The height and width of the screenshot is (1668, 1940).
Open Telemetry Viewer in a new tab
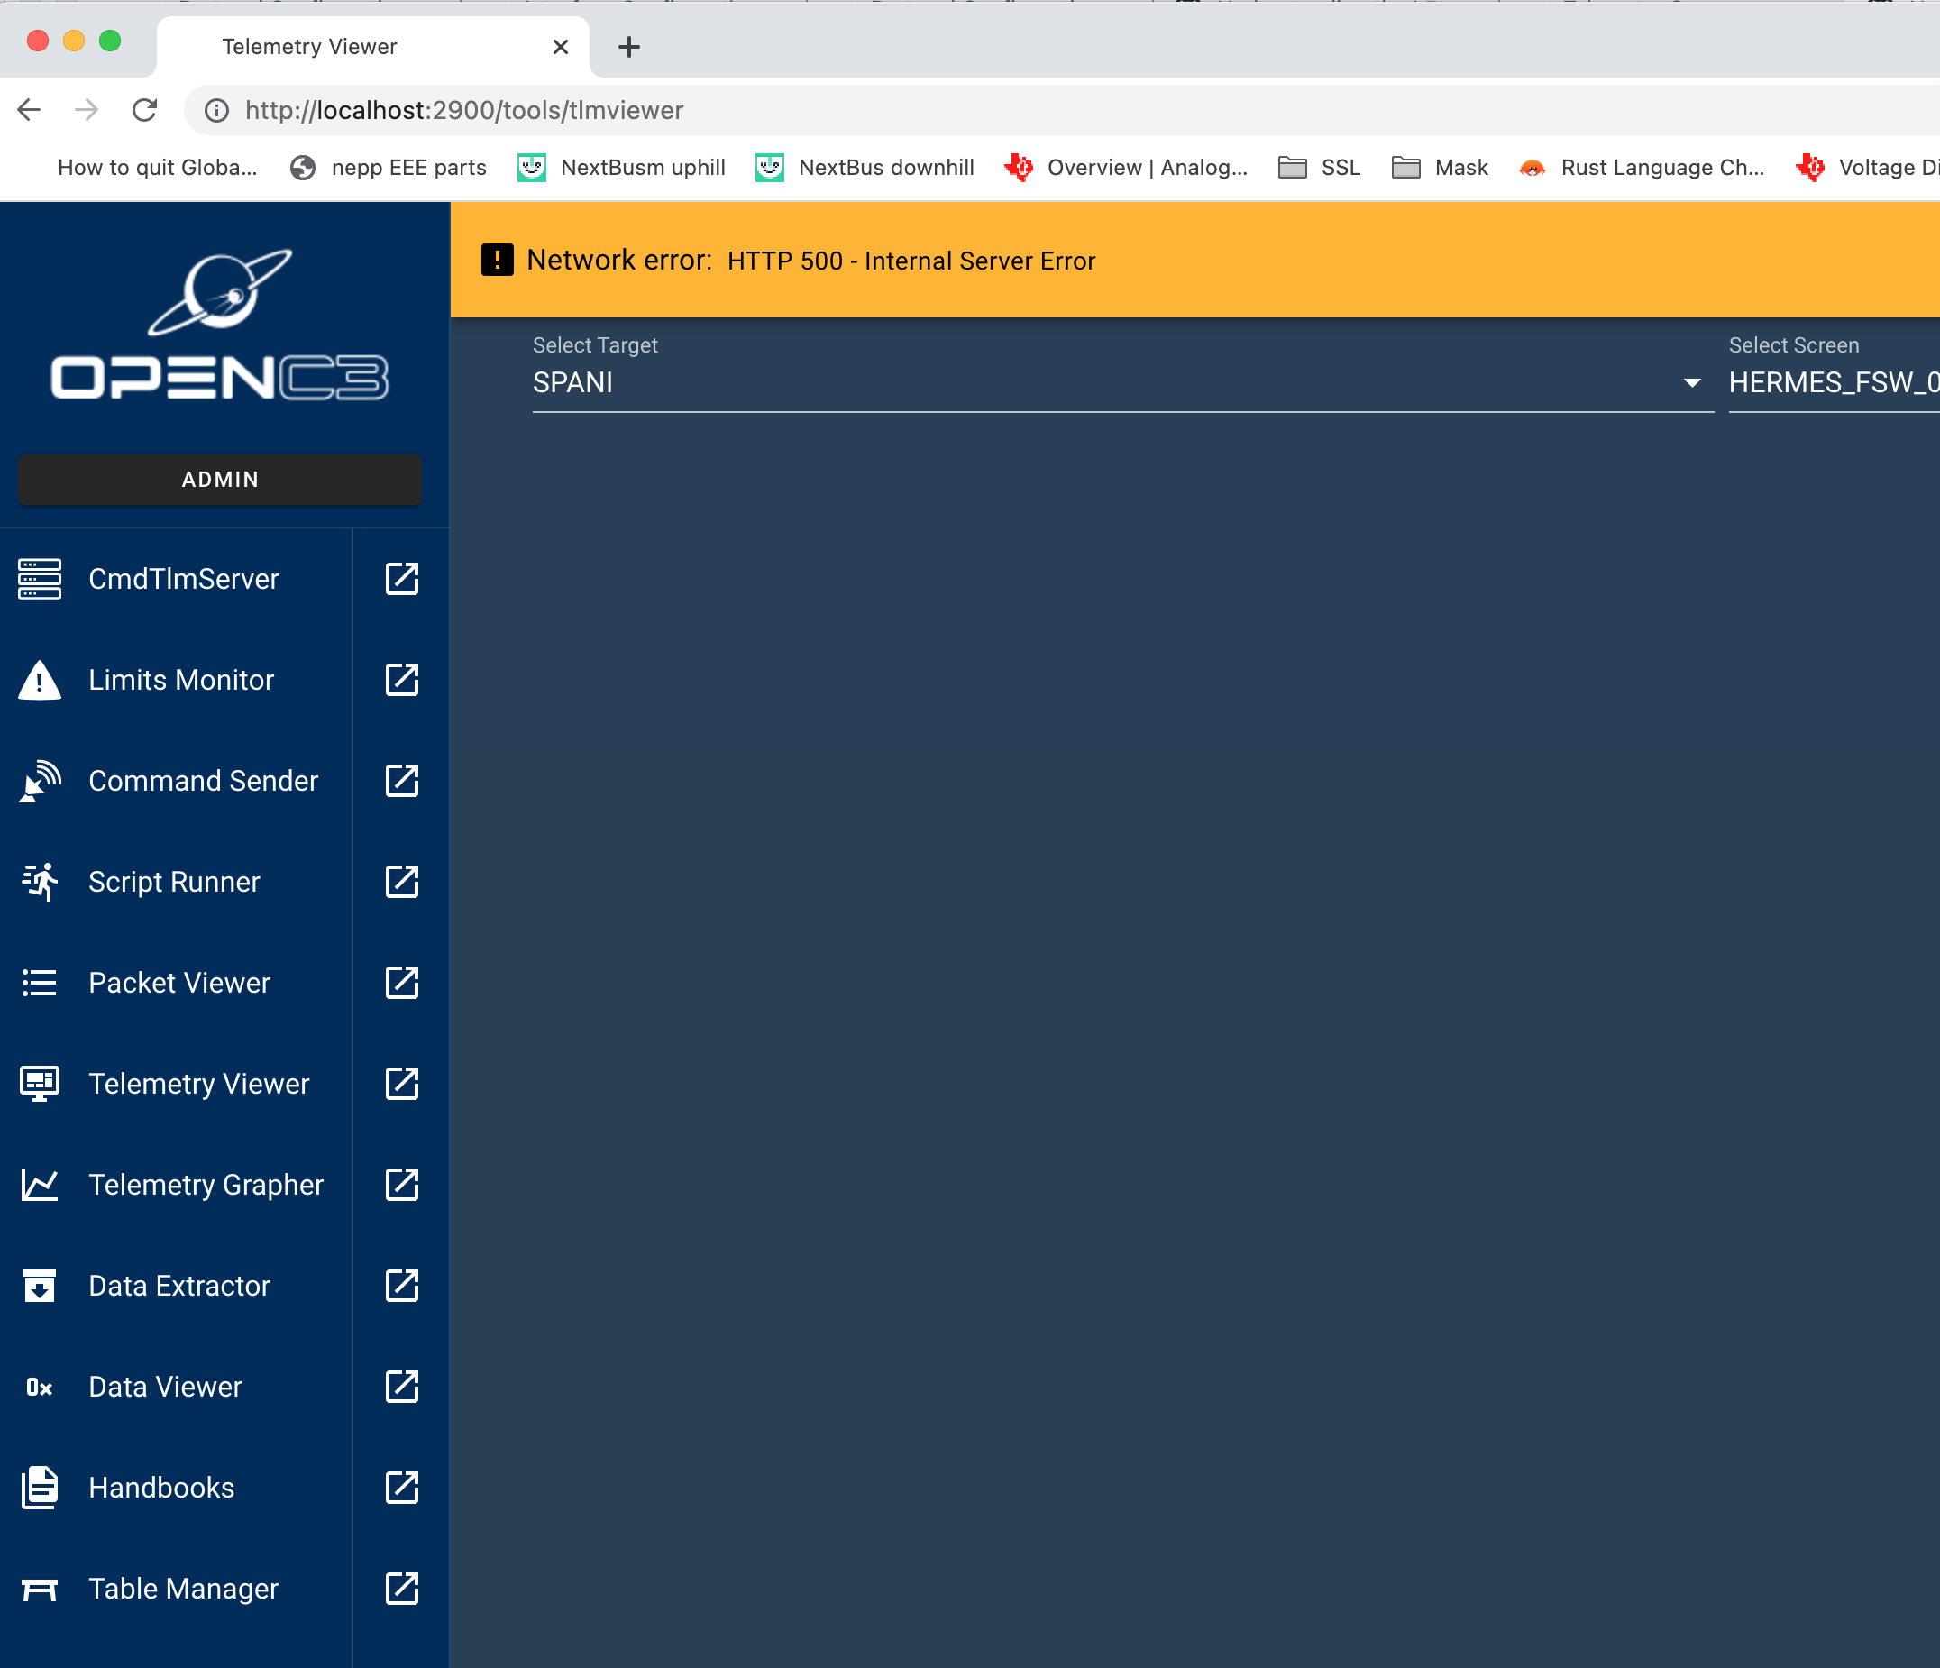point(401,1084)
